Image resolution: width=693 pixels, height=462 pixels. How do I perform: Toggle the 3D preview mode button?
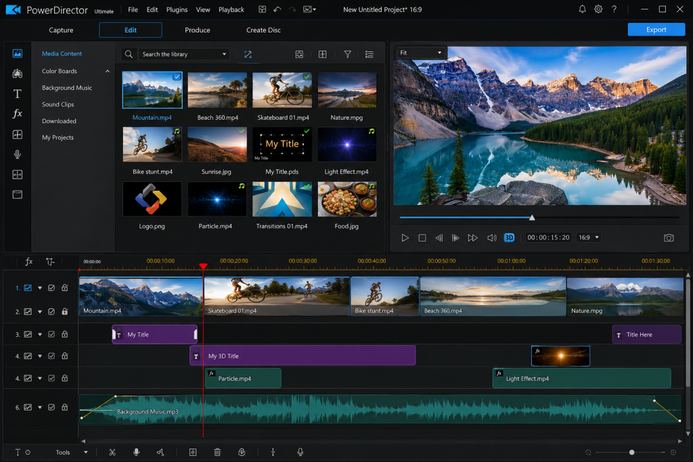tap(509, 237)
